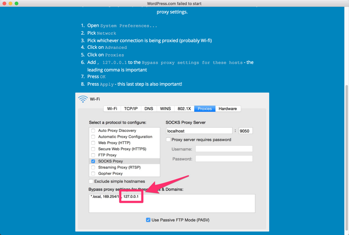Screen dimensions: 349x235
Task: Click the "Advanced" text in step 4
Action: pos(116,47)
